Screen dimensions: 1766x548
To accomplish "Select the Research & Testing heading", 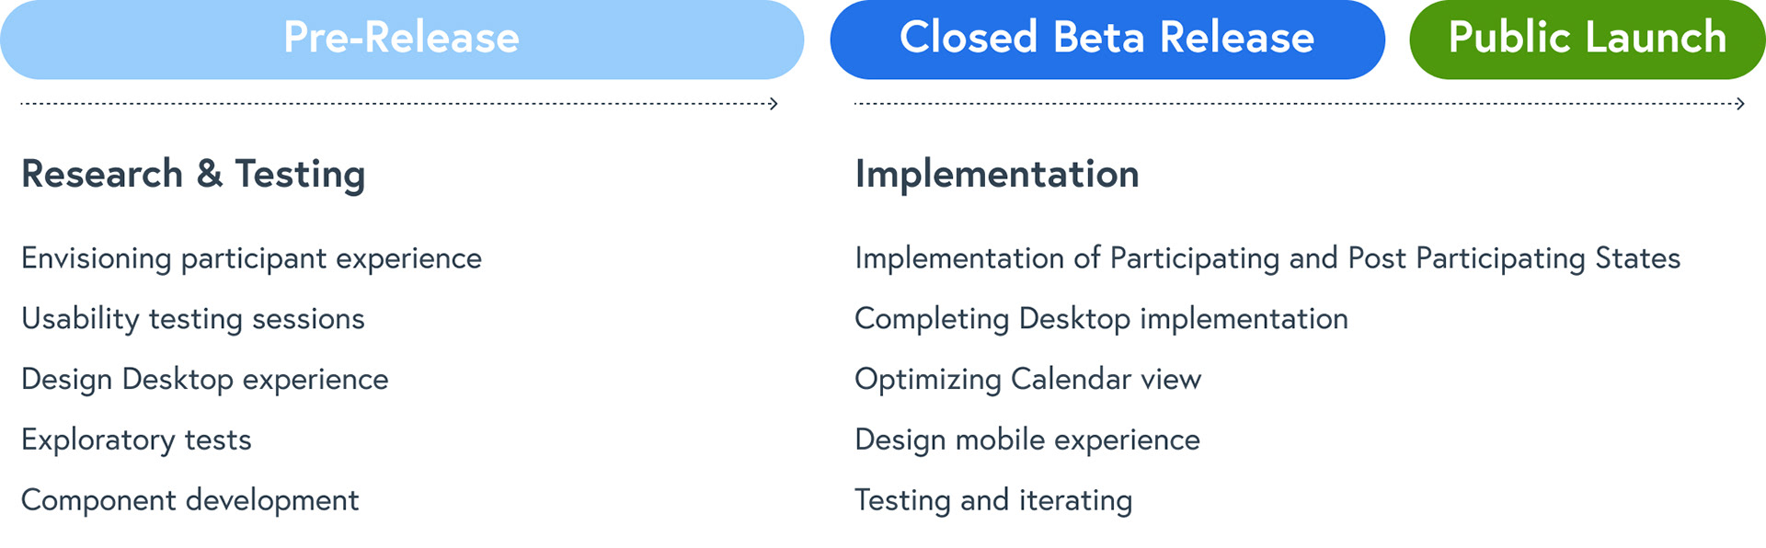I will coord(193,175).
